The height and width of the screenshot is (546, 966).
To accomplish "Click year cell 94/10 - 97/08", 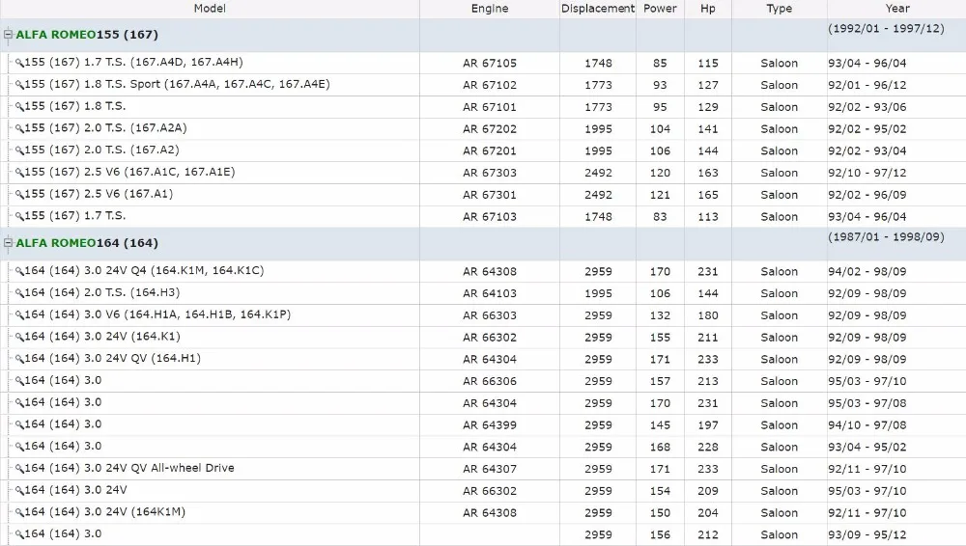I will pyautogui.click(x=867, y=424).
